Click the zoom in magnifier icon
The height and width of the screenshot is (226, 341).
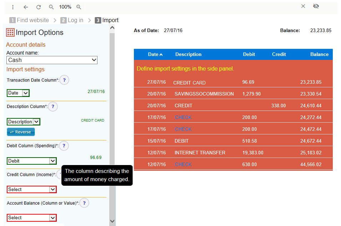click(x=79, y=7)
